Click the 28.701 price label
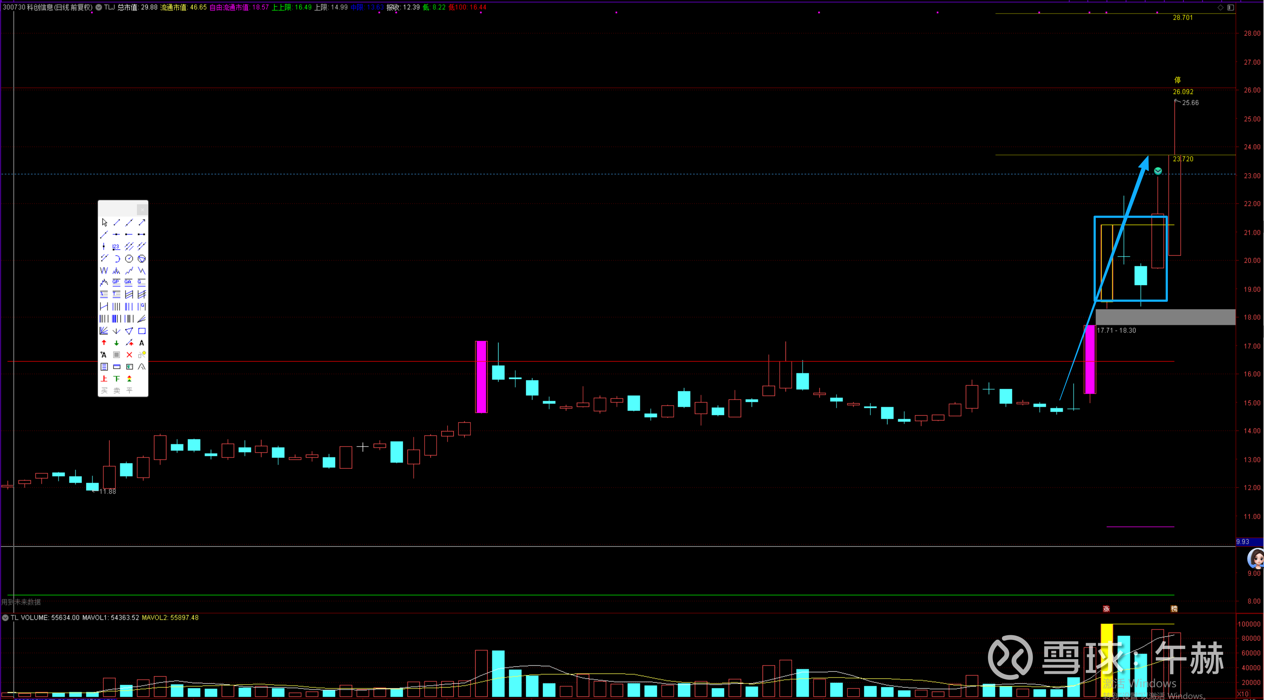Image resolution: width=1264 pixels, height=700 pixels. click(1182, 18)
